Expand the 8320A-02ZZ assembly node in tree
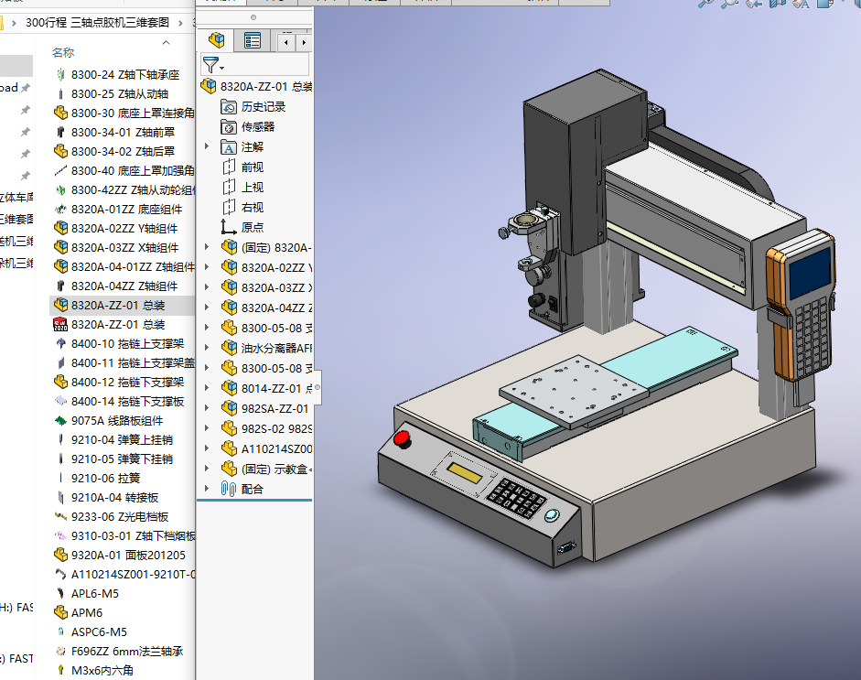Image resolution: width=861 pixels, height=680 pixels. pos(207,268)
